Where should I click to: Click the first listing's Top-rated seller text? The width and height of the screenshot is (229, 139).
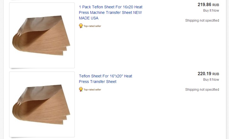pos(92,26)
